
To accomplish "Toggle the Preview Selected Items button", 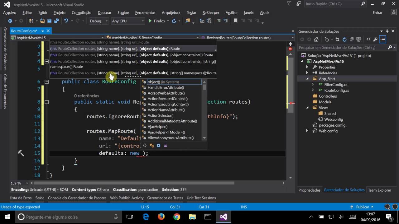I will coord(382,40).
